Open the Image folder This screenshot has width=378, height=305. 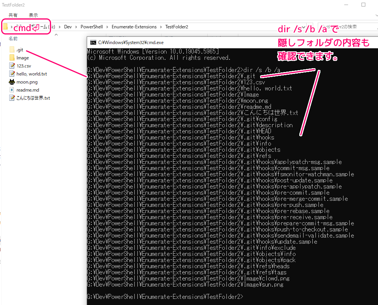22,58
